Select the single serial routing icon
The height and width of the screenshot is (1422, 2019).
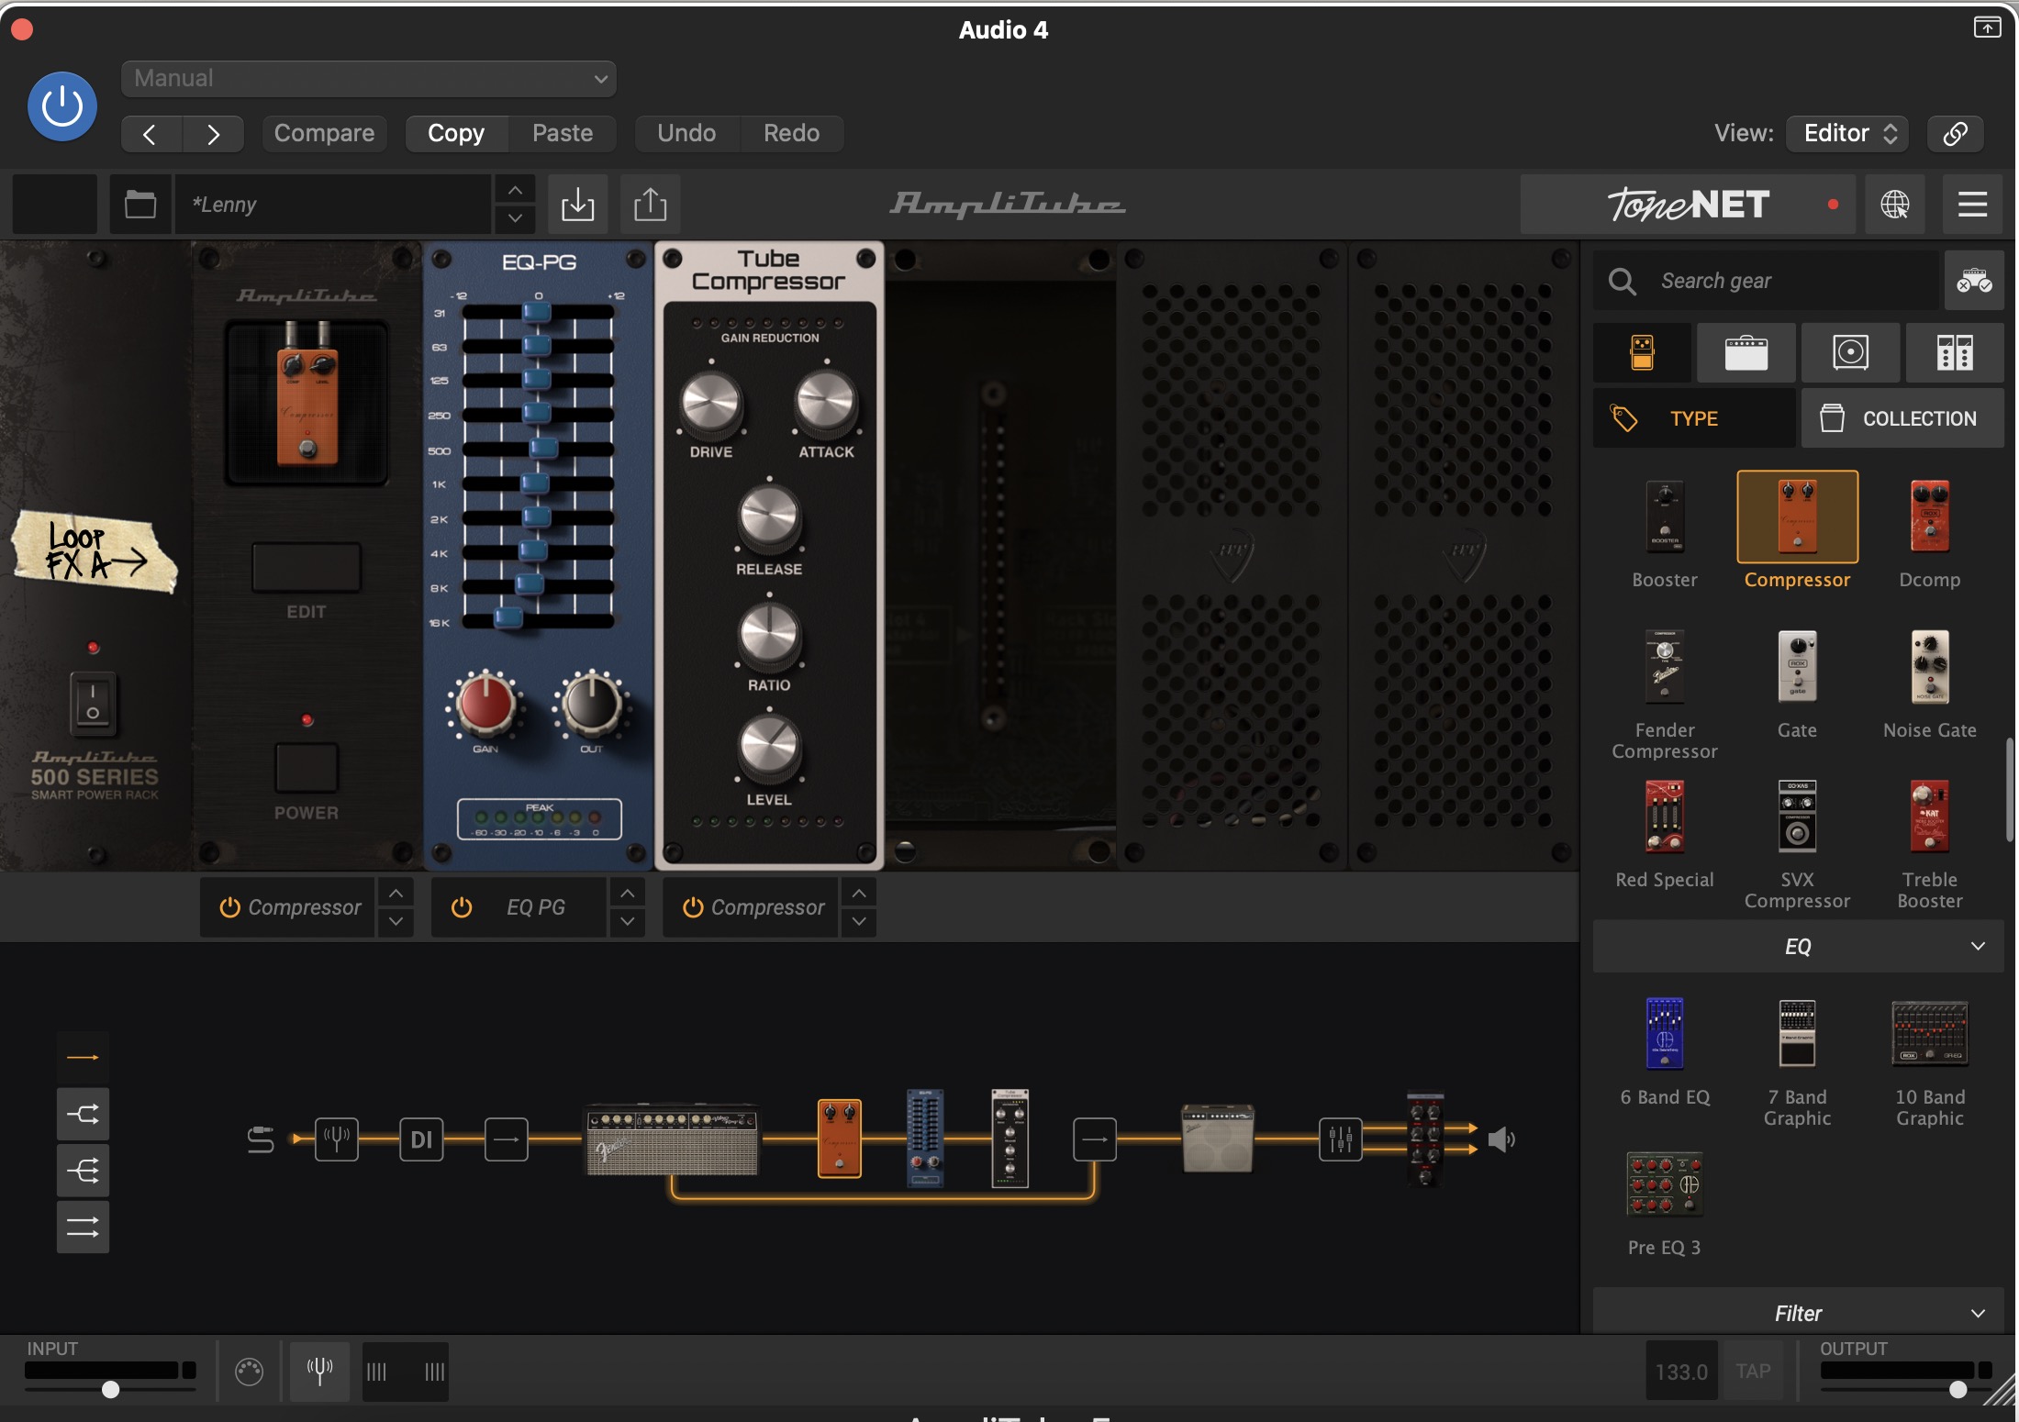tap(83, 1058)
